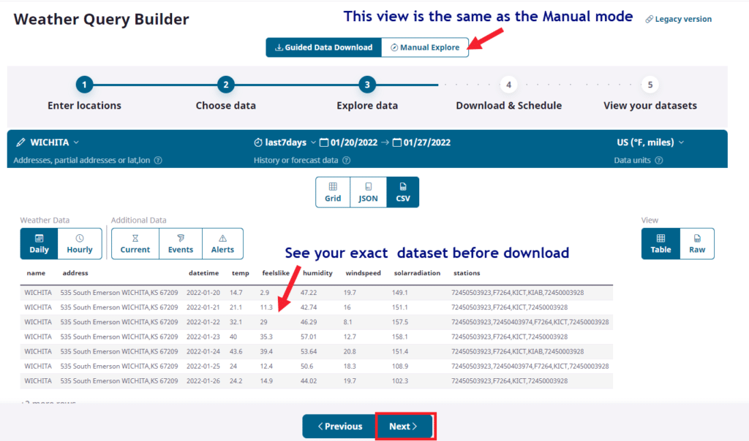
Task: Switch to the JSON format icon
Action: pyautogui.click(x=368, y=191)
